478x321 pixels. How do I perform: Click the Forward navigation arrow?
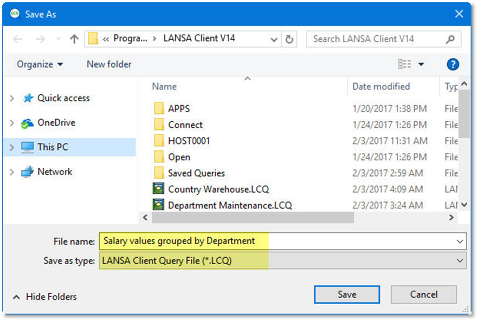click(x=40, y=39)
